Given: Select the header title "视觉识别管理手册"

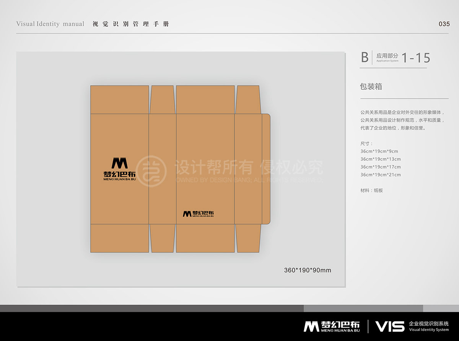Looking at the screenshot, I should pyautogui.click(x=131, y=24).
